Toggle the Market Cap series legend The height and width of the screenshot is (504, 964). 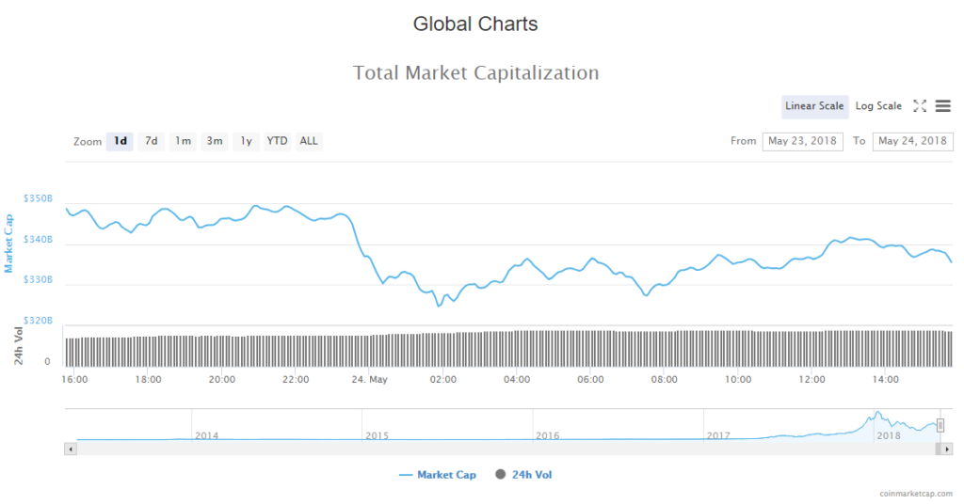tap(438, 475)
